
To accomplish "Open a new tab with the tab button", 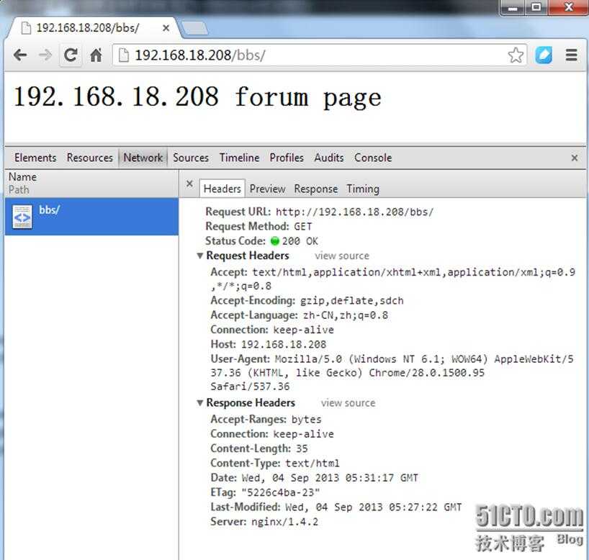I will pos(194,28).
